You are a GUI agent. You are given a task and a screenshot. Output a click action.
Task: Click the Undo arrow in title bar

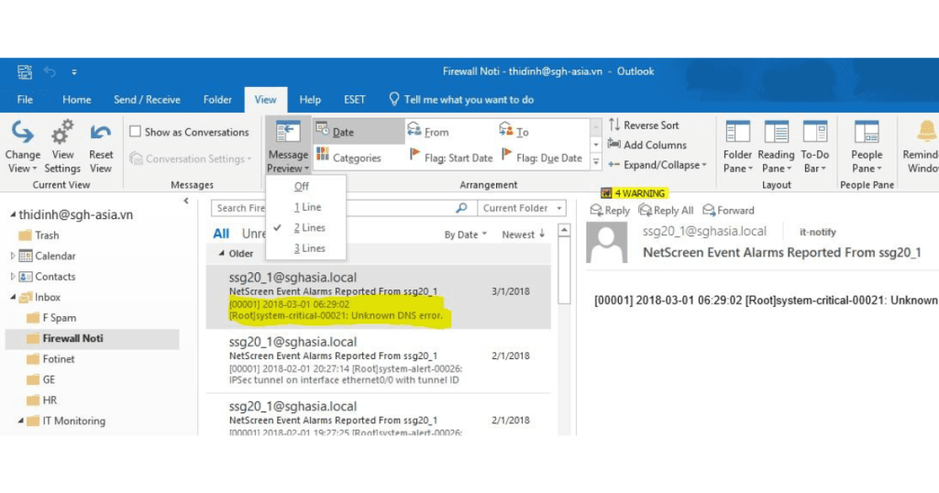pos(50,71)
